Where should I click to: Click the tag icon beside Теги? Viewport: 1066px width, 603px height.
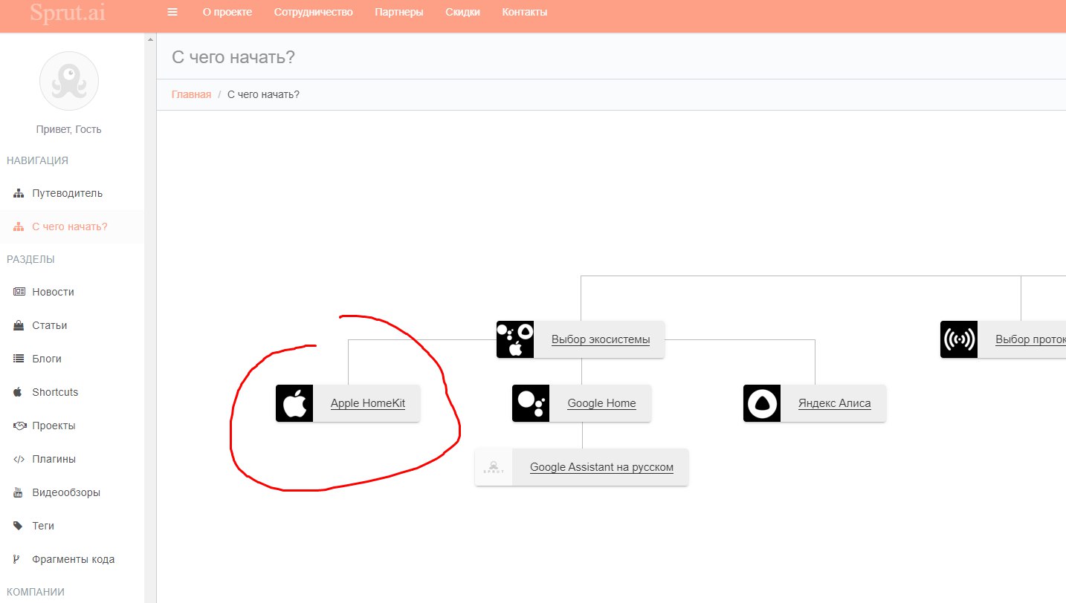(x=19, y=526)
